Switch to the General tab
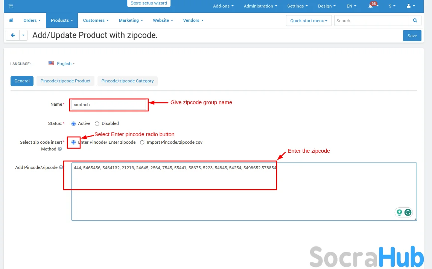 [22, 81]
